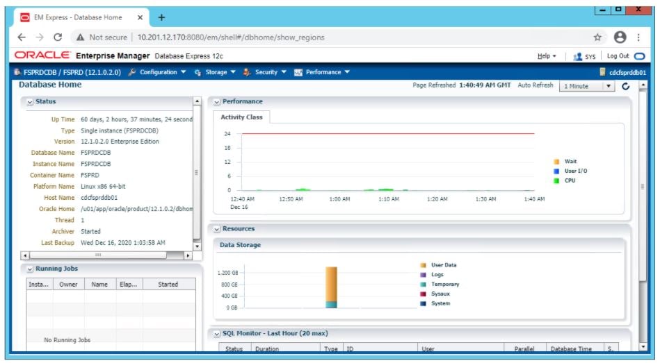Open the Auto Refresh 1 Minute dropdown

586,86
